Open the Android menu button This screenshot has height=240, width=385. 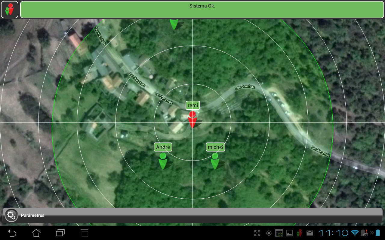[x=85, y=233]
